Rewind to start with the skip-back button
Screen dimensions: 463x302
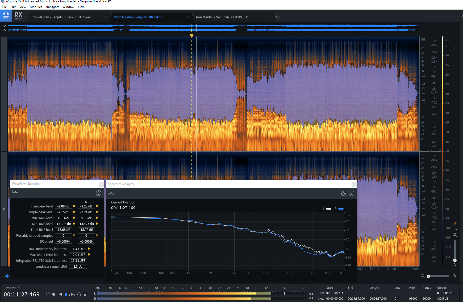60,294
